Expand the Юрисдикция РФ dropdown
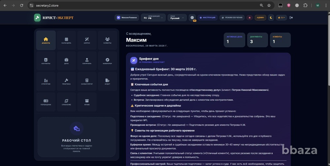The height and width of the screenshot is (166, 330). (153, 18)
